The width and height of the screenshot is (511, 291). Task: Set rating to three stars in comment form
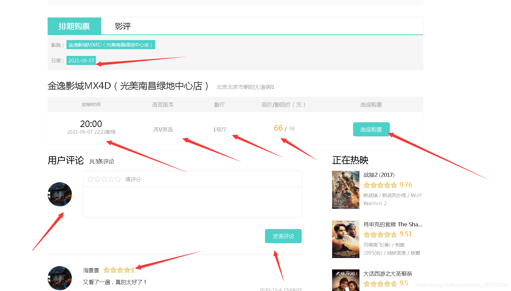click(x=104, y=179)
